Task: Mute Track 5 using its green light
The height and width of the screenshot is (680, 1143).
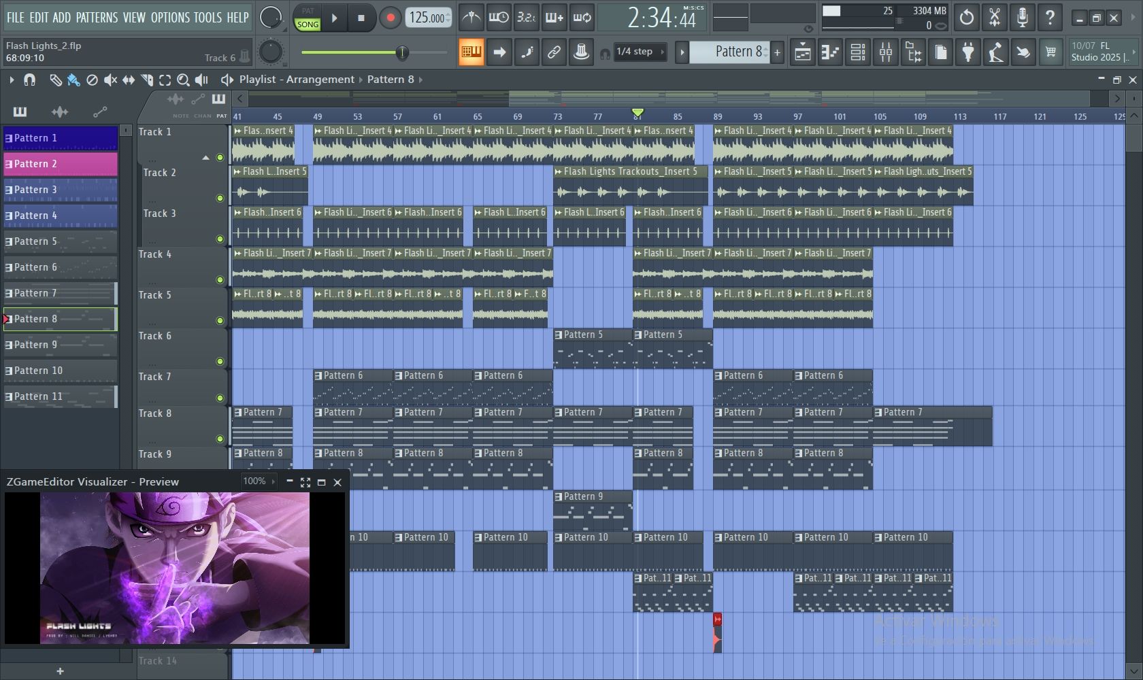Action: 220,320
